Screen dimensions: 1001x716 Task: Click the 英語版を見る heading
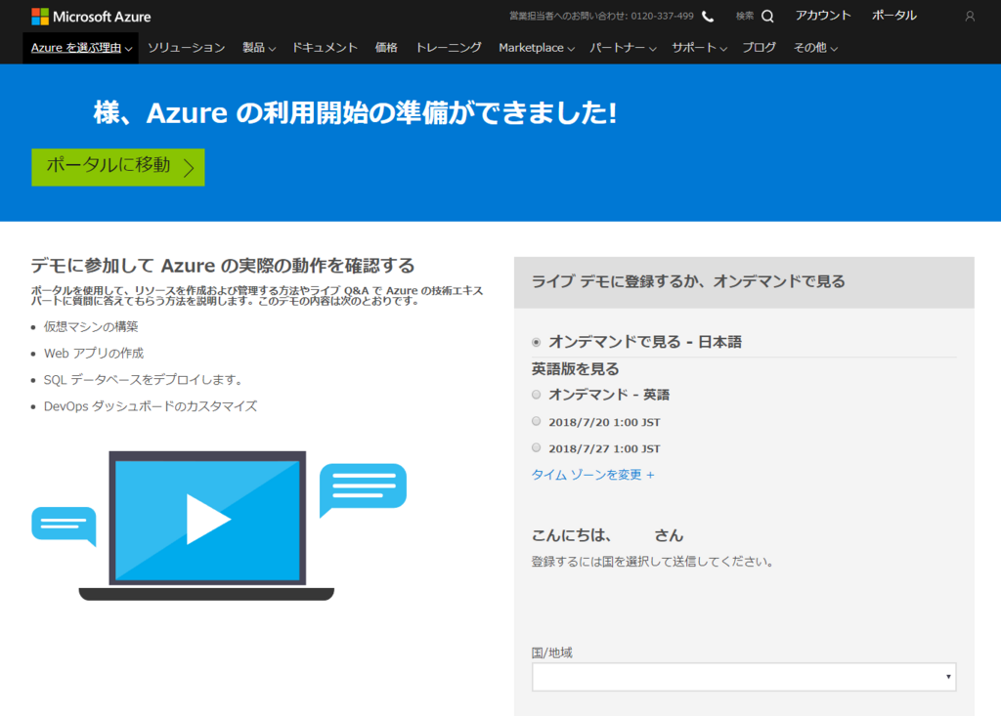(x=575, y=369)
